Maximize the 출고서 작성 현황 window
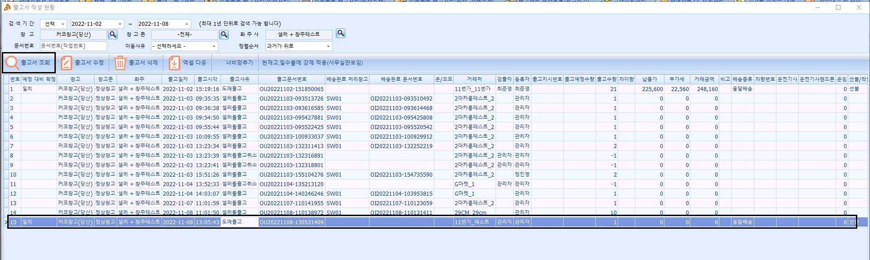Screen dimensions: 870x260 point(838,7)
